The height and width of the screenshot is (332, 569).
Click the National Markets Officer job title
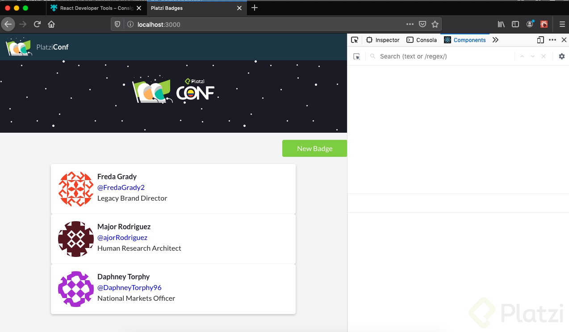click(136, 298)
